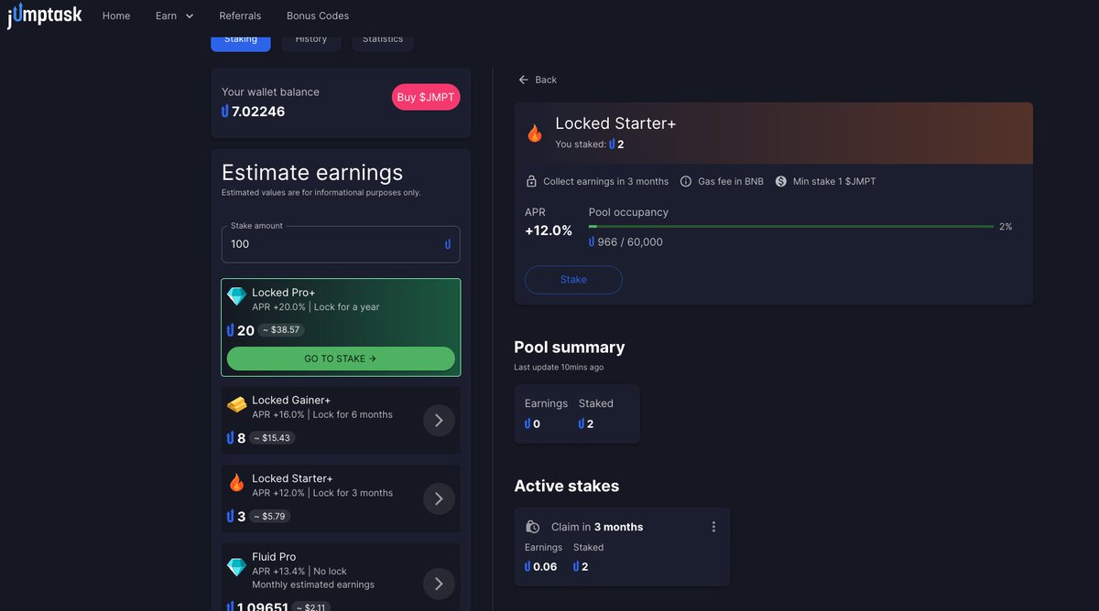Click the ~ $38.57 estimate badge

click(282, 330)
